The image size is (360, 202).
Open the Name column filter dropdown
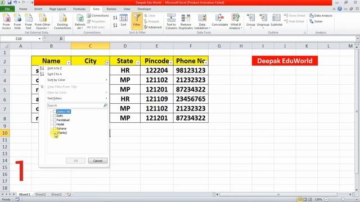(69, 63)
